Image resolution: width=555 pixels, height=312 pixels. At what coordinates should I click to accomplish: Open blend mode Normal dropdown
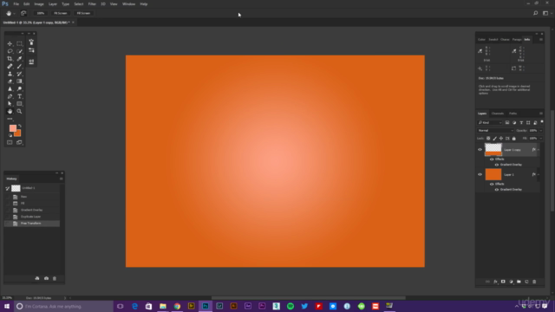click(495, 131)
